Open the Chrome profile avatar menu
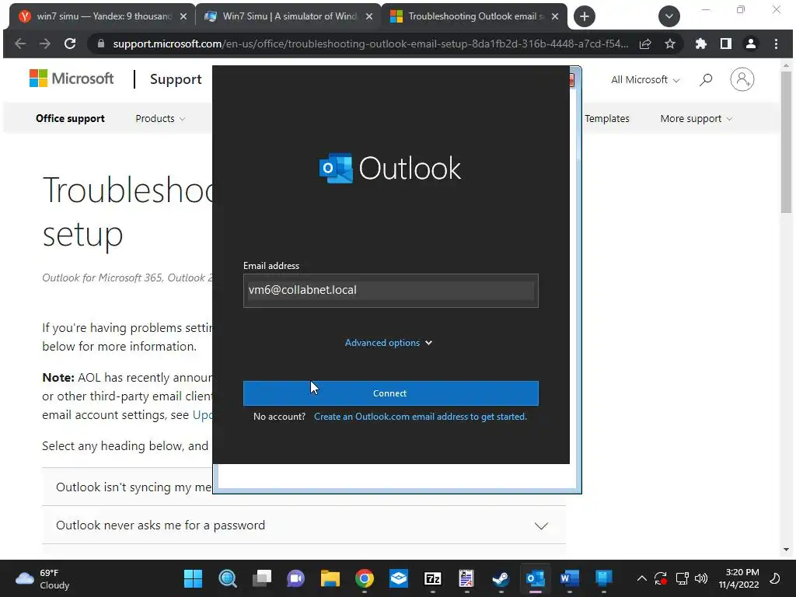Screen dimensions: 796x597 click(x=751, y=44)
